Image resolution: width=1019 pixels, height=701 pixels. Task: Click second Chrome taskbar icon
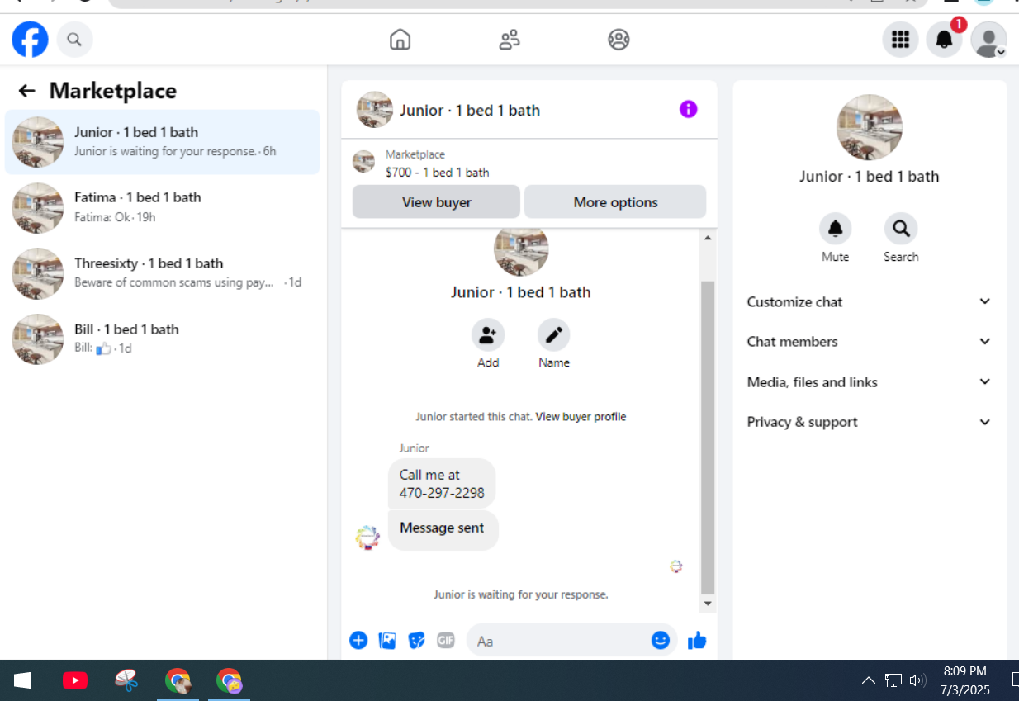tap(229, 680)
